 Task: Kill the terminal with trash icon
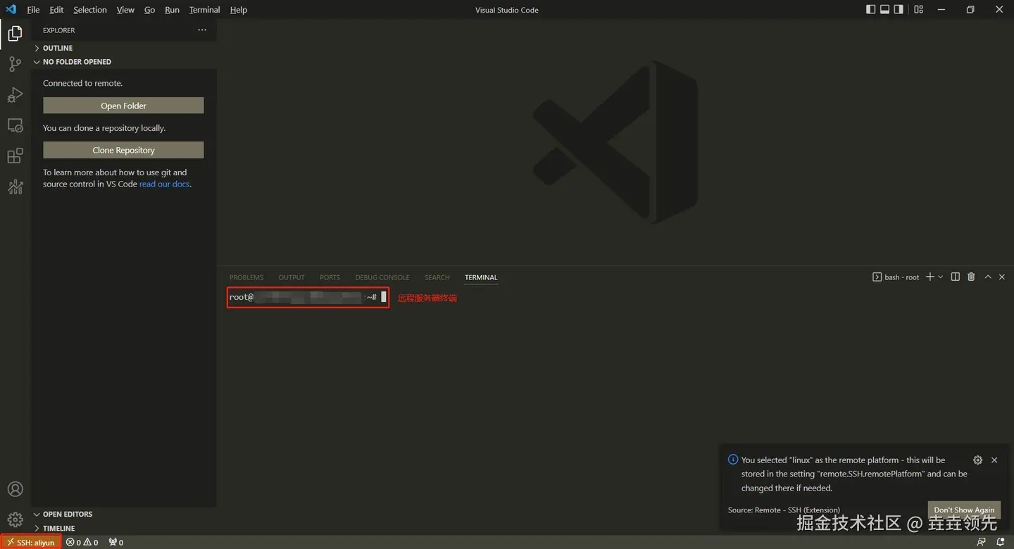click(x=971, y=277)
